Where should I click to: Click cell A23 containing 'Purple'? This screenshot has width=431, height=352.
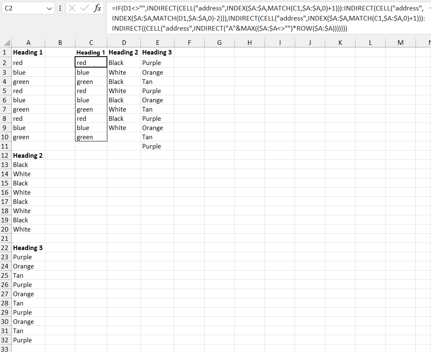(x=29, y=257)
